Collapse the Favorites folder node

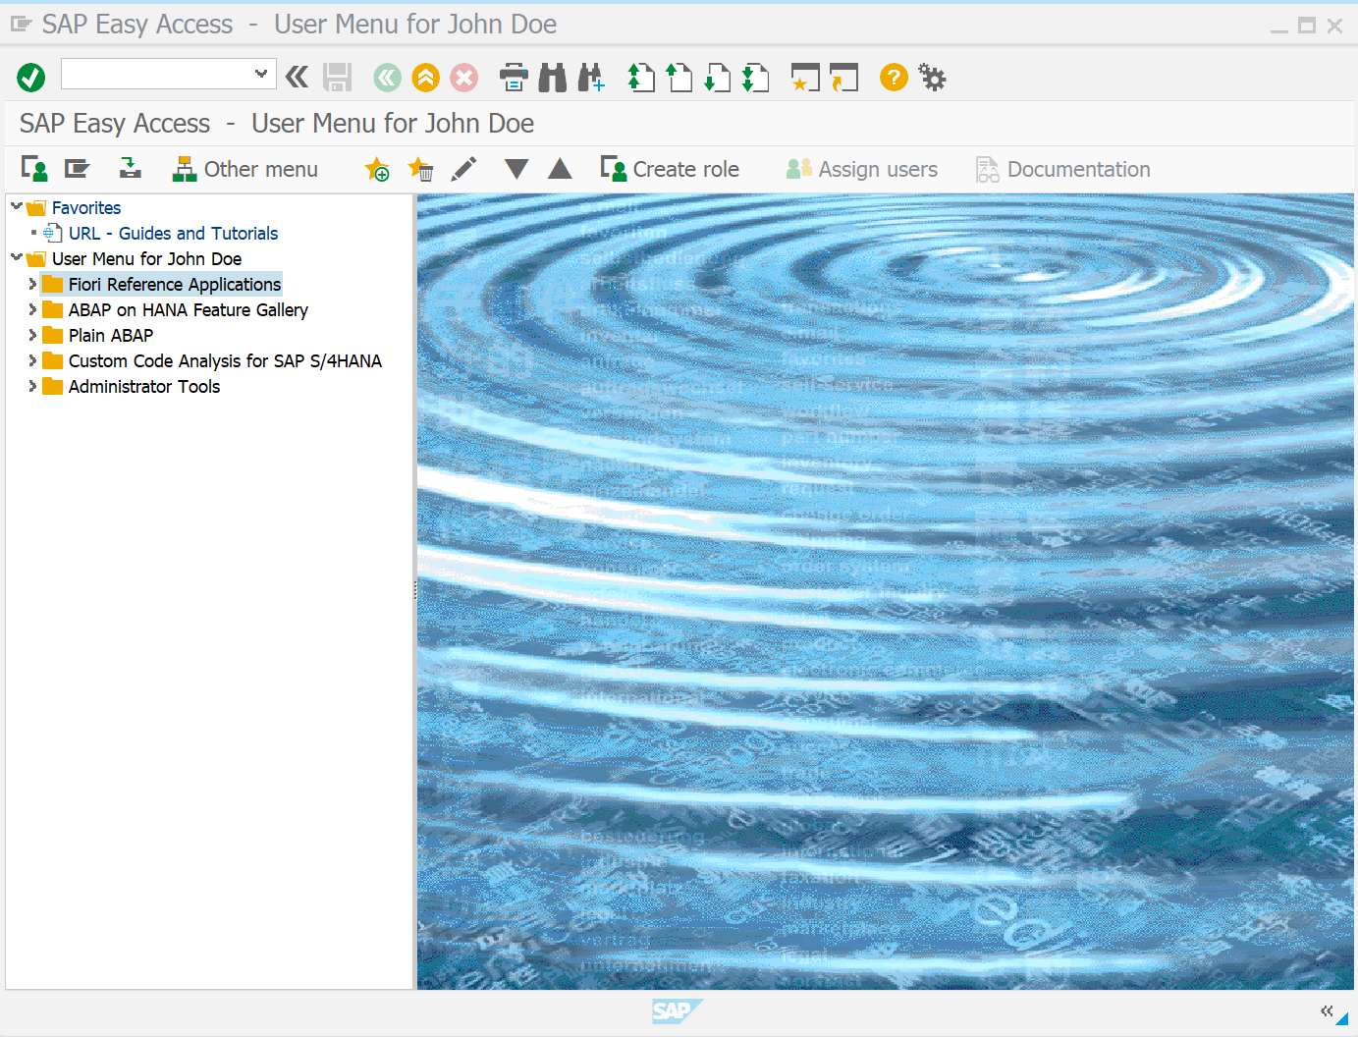click(x=16, y=206)
